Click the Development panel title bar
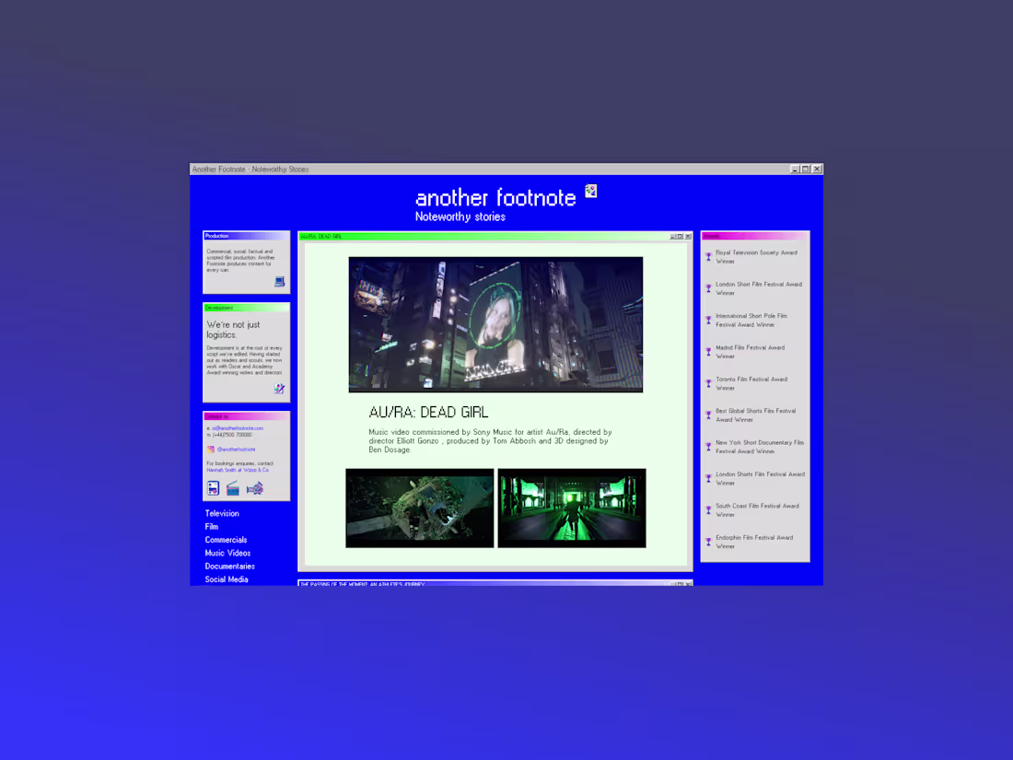Viewport: 1013px width, 760px height. tap(246, 308)
